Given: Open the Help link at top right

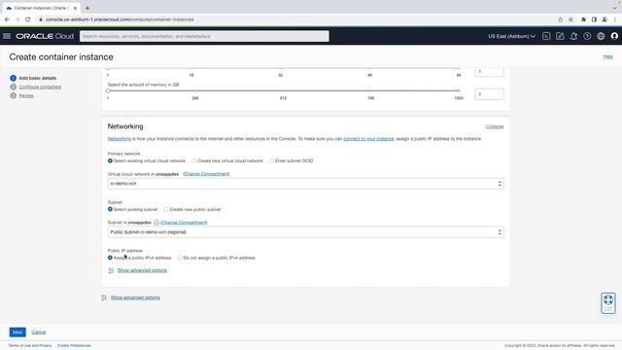Looking at the screenshot, I should tap(607, 56).
